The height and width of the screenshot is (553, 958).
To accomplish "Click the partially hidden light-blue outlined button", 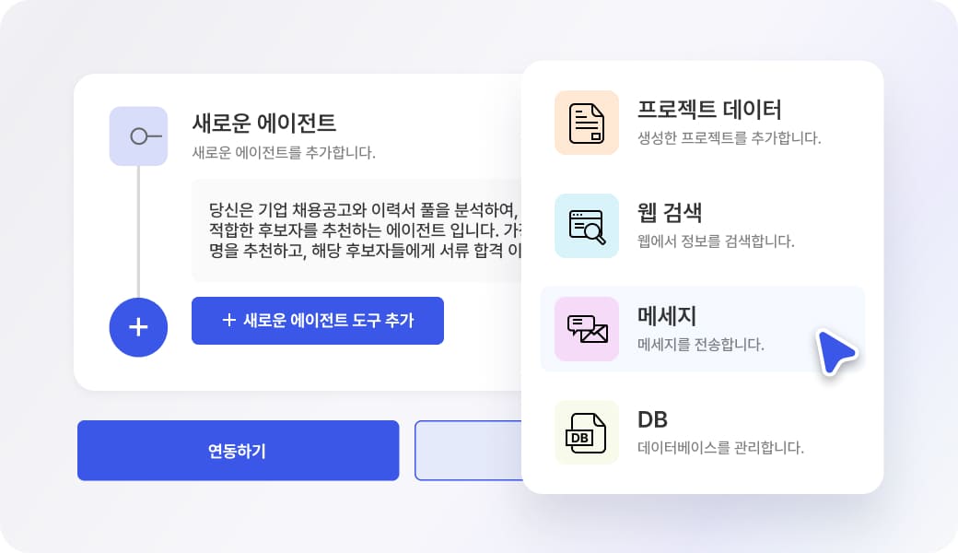I will click(x=468, y=451).
